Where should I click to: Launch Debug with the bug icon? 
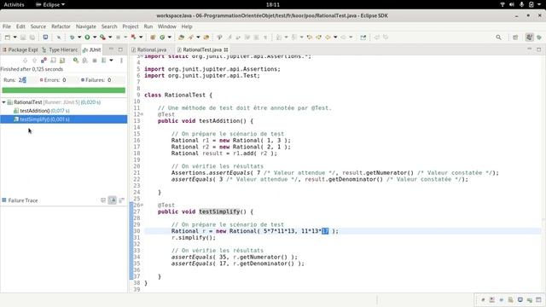click(x=72, y=38)
